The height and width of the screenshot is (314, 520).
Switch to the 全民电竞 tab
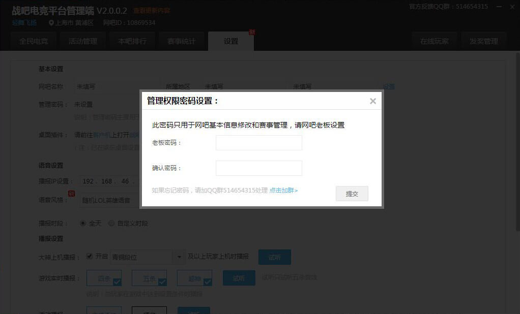34,41
